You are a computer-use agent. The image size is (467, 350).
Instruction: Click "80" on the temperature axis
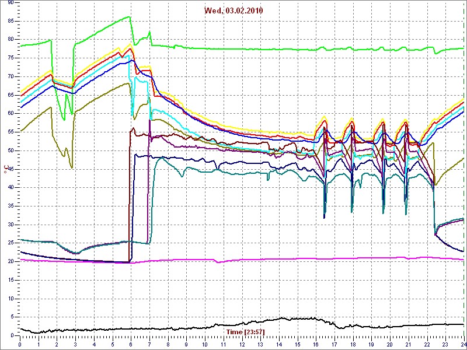click(x=11, y=40)
